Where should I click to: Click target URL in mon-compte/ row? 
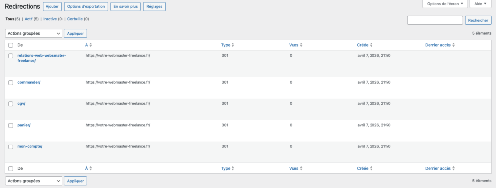click(118, 146)
